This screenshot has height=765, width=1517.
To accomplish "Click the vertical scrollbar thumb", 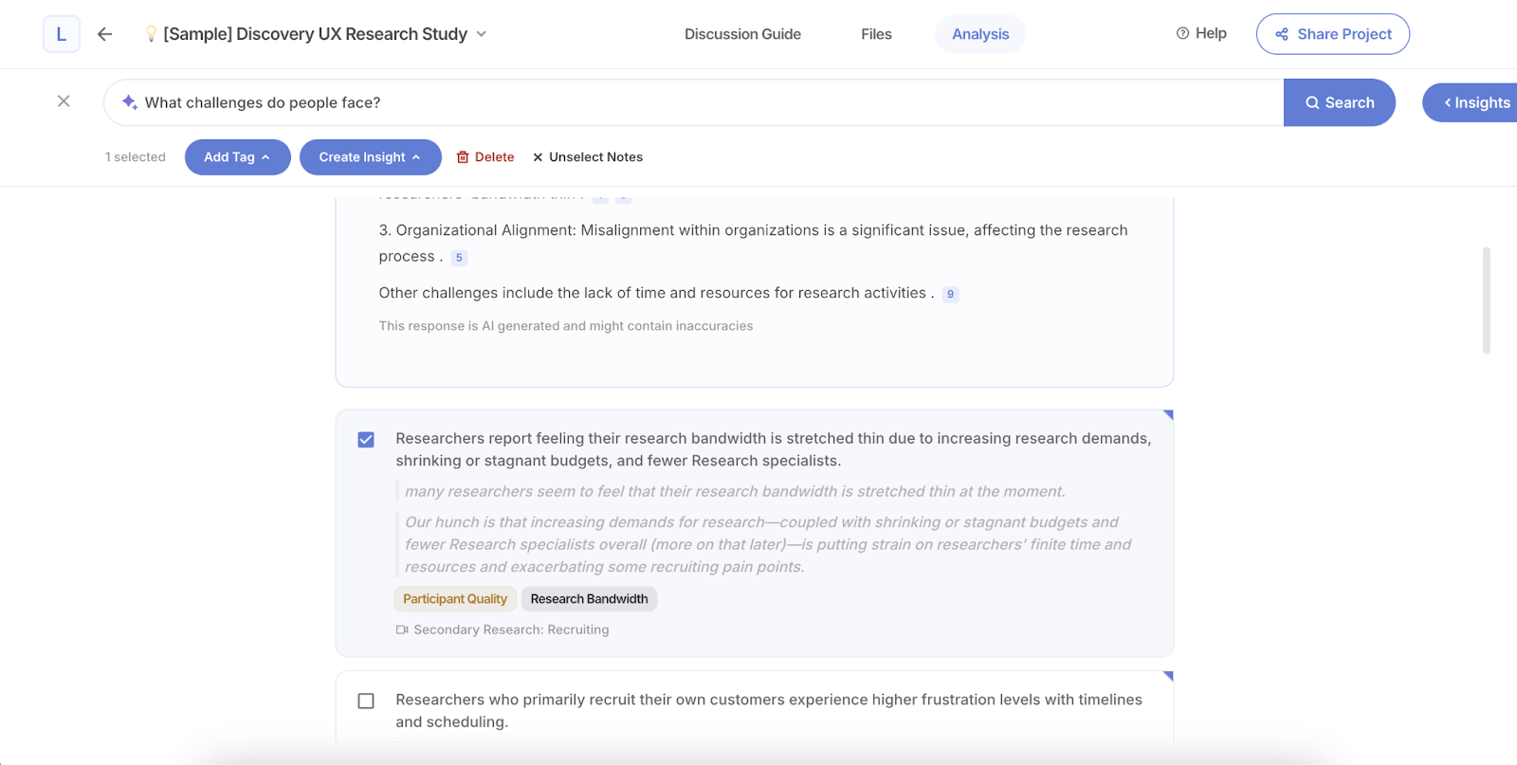I will 1486,301.
